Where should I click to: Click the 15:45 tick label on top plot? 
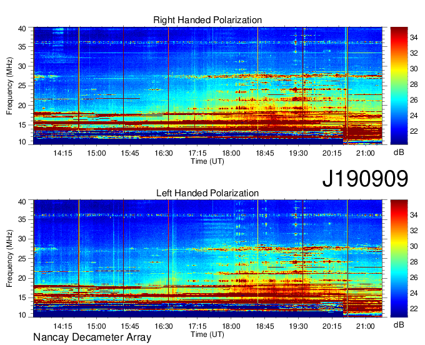(130, 153)
